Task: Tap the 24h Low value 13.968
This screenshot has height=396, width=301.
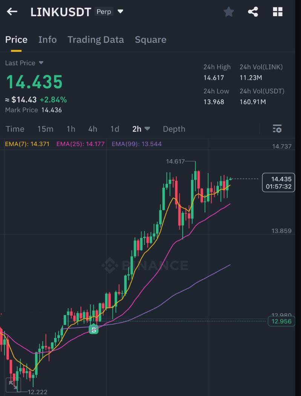Action: pyautogui.click(x=214, y=102)
